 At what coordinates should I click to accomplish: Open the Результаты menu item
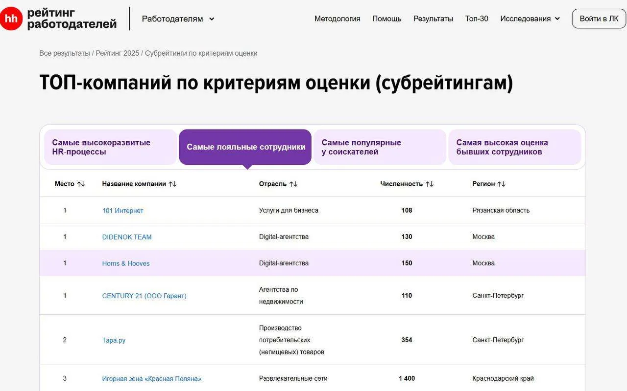pos(433,19)
